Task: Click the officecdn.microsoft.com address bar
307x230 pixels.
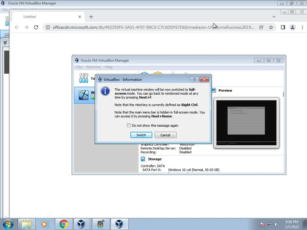Action: pyautogui.click(x=153, y=27)
